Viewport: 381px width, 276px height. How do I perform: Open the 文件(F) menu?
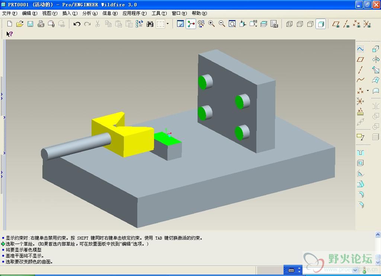point(10,13)
